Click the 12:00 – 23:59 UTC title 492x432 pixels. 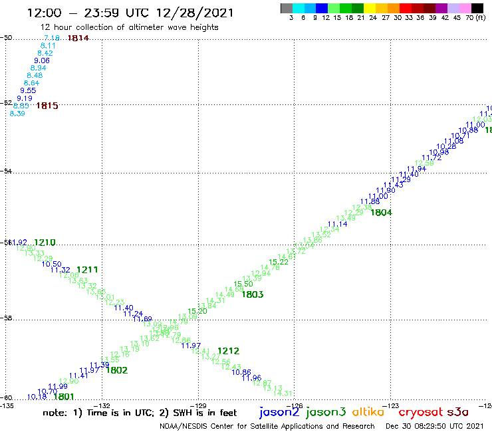130,13
